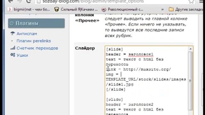Click the text header = заголовок2
The width and height of the screenshot is (205, 115).
coord(129,104)
